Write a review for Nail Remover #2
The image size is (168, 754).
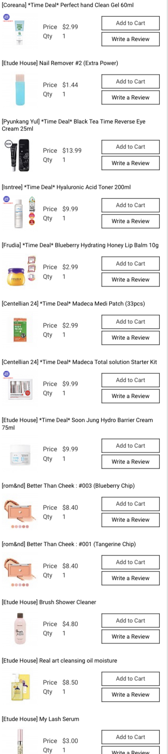131,98
